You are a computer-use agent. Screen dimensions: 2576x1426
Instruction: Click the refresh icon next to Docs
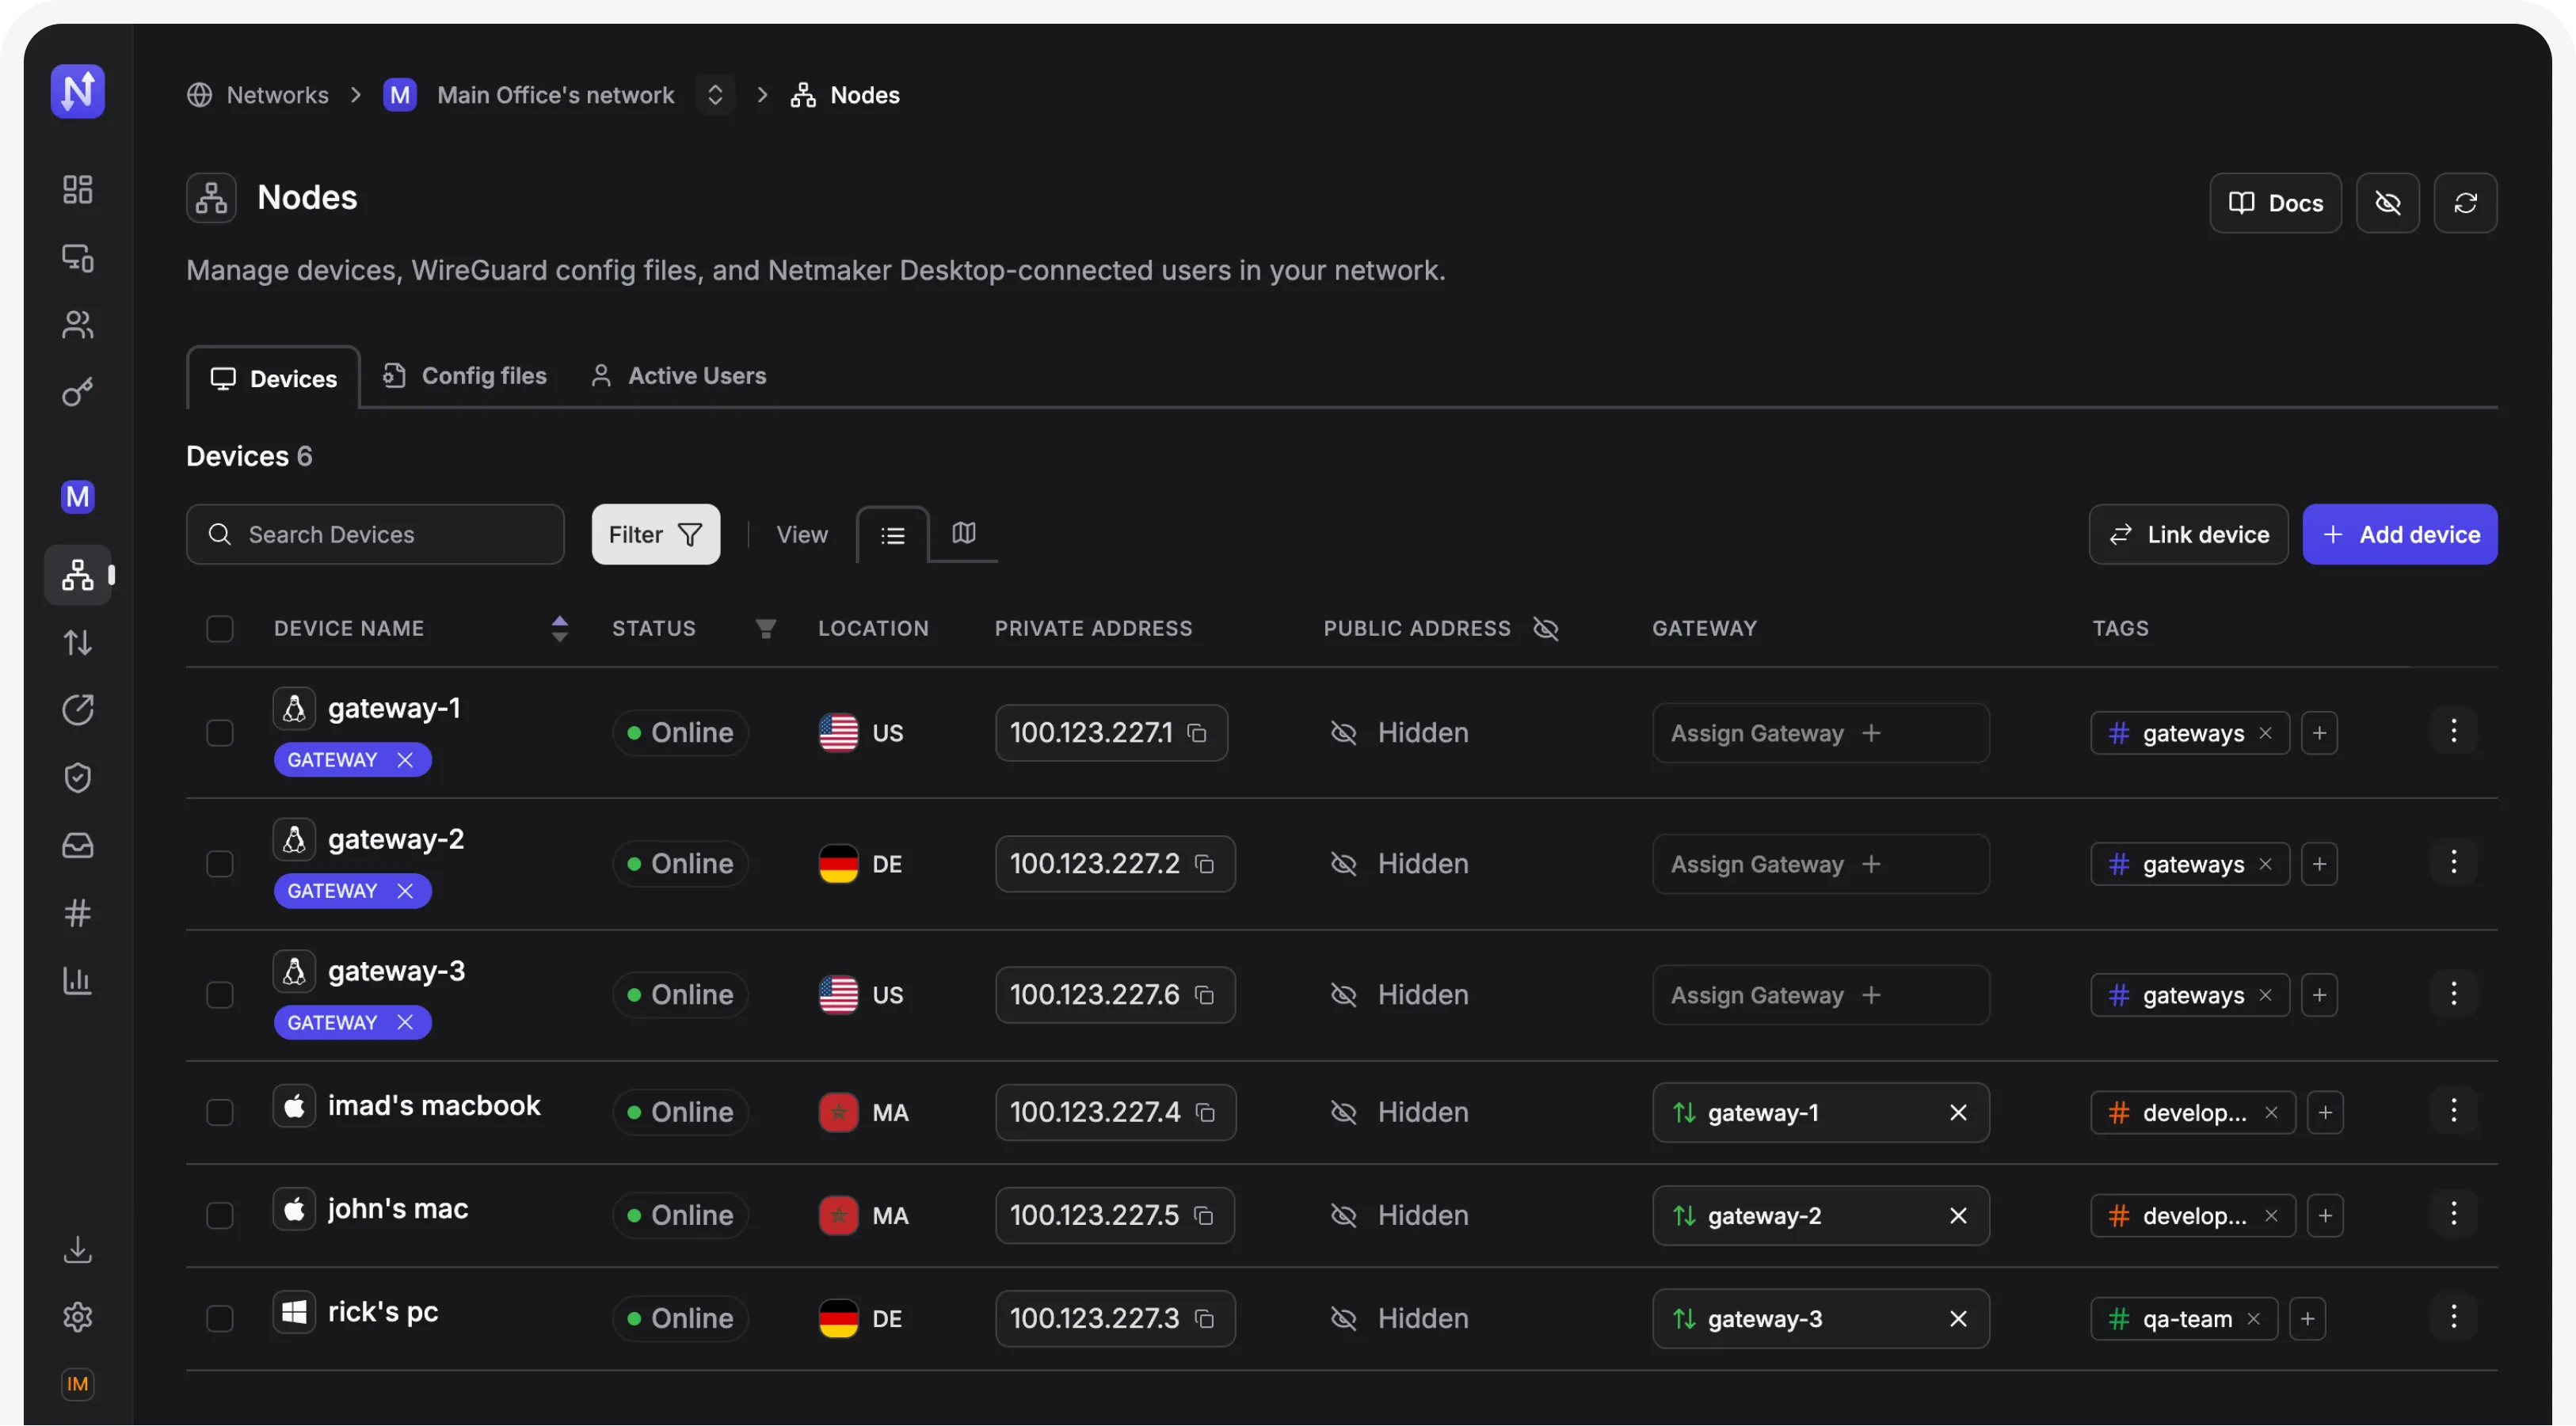tap(2465, 203)
